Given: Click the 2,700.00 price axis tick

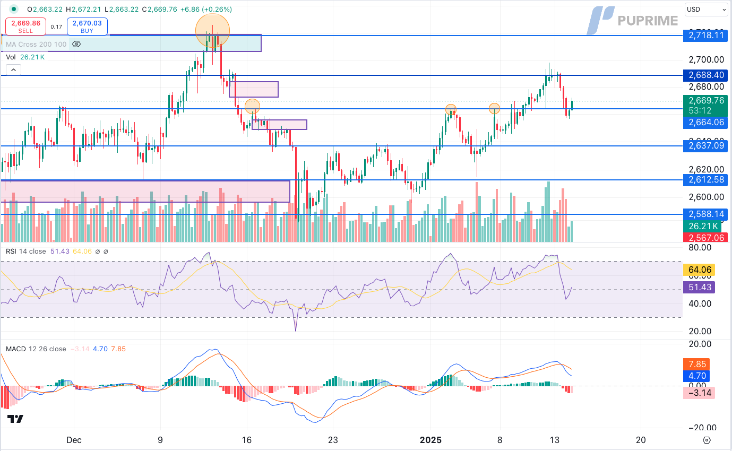Looking at the screenshot, I should coord(707,59).
